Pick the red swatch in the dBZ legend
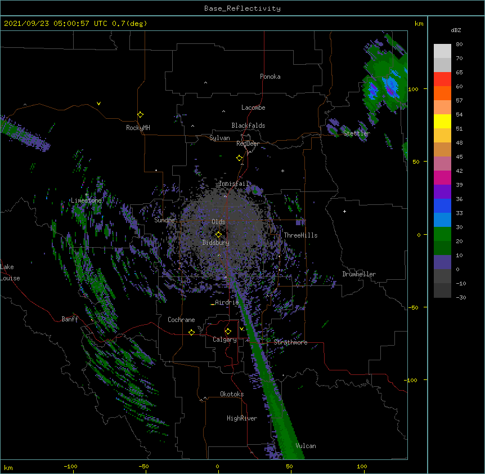 (442, 79)
